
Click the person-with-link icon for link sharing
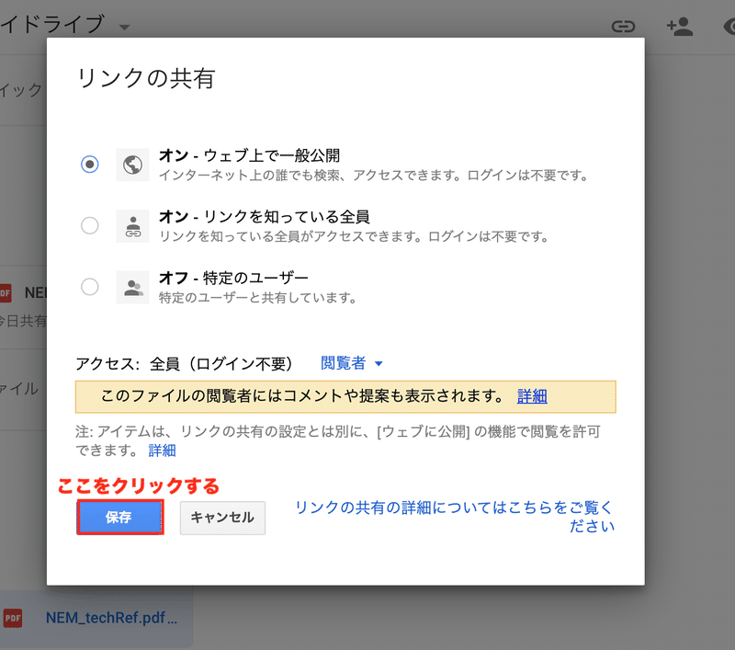(132, 226)
